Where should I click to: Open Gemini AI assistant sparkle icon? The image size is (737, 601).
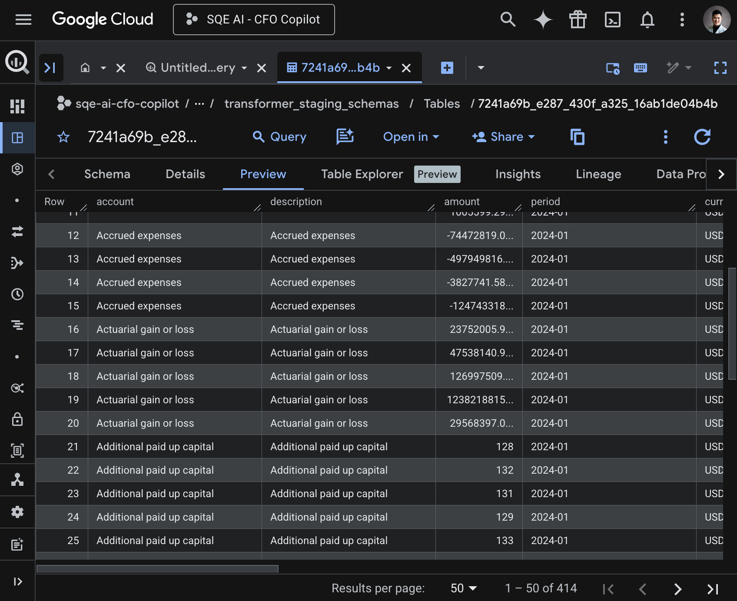click(543, 20)
